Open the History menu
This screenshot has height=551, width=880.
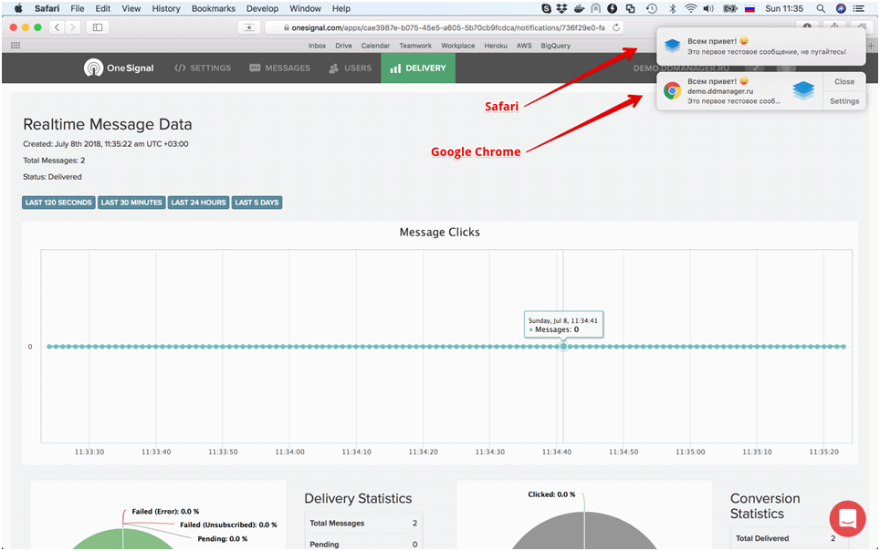[x=166, y=8]
